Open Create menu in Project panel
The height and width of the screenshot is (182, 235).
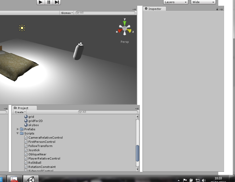20,112
